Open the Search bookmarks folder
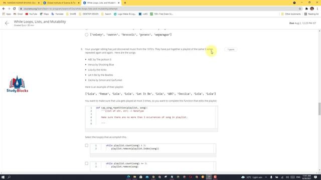Viewport: 321px width, 180px height. [106, 14]
